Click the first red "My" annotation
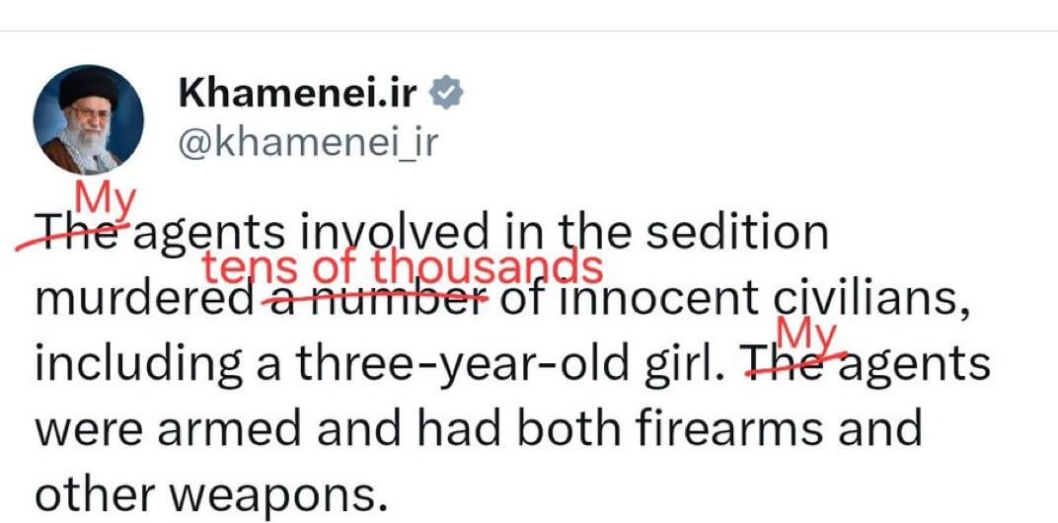 click(x=106, y=200)
